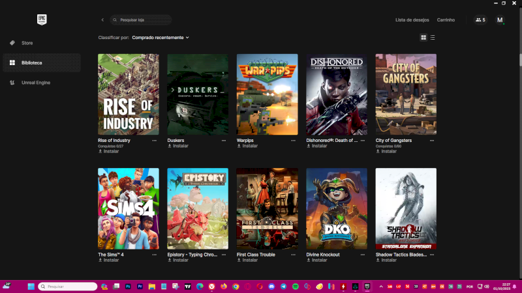Open the M profile avatar menu
The image size is (522, 293).
[x=500, y=20]
